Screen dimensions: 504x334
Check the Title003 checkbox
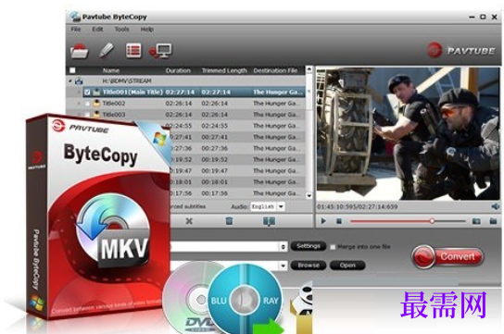point(87,115)
